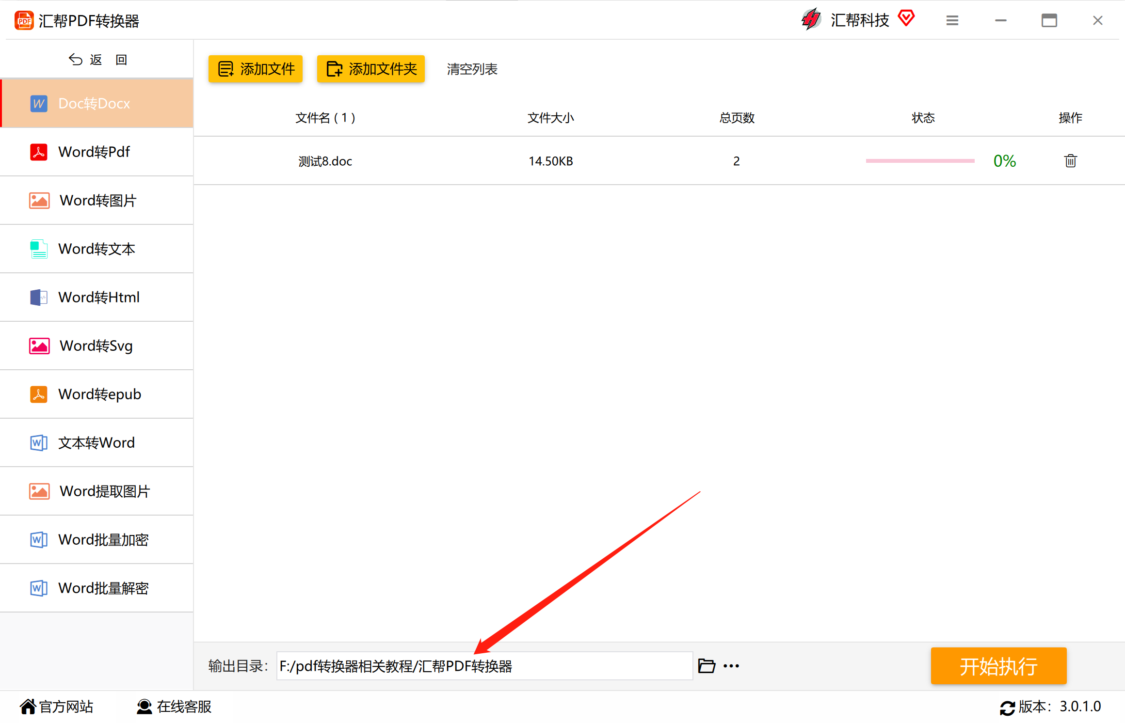Click the Word转图片 picture icon
Viewport: 1125px width, 723px height.
click(x=39, y=200)
